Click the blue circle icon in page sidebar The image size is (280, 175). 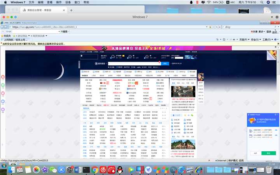click(3, 101)
